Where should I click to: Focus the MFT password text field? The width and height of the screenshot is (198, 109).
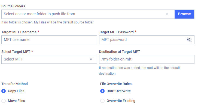tap(142, 40)
